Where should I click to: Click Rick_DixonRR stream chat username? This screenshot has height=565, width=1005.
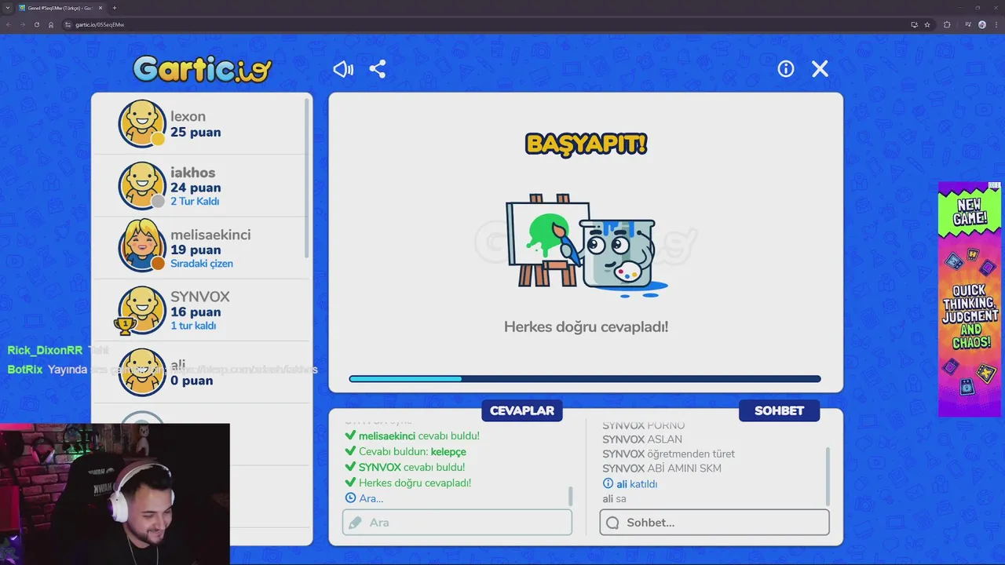click(45, 351)
